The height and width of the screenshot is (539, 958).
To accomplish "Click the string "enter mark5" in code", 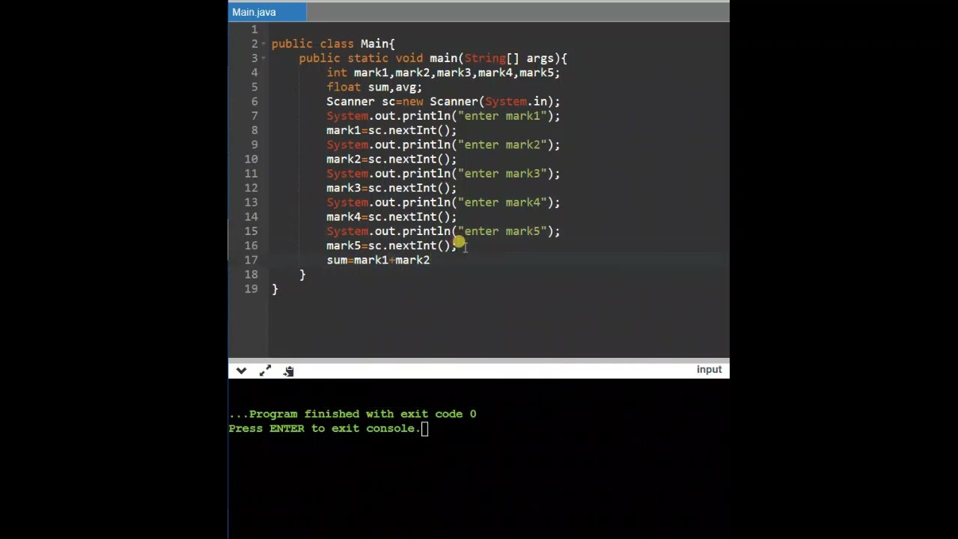I will point(501,231).
